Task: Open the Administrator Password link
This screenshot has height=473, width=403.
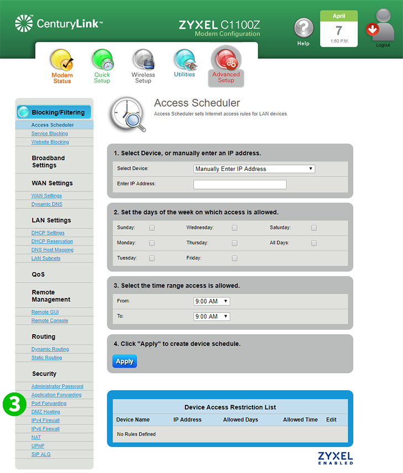Action: pos(58,386)
